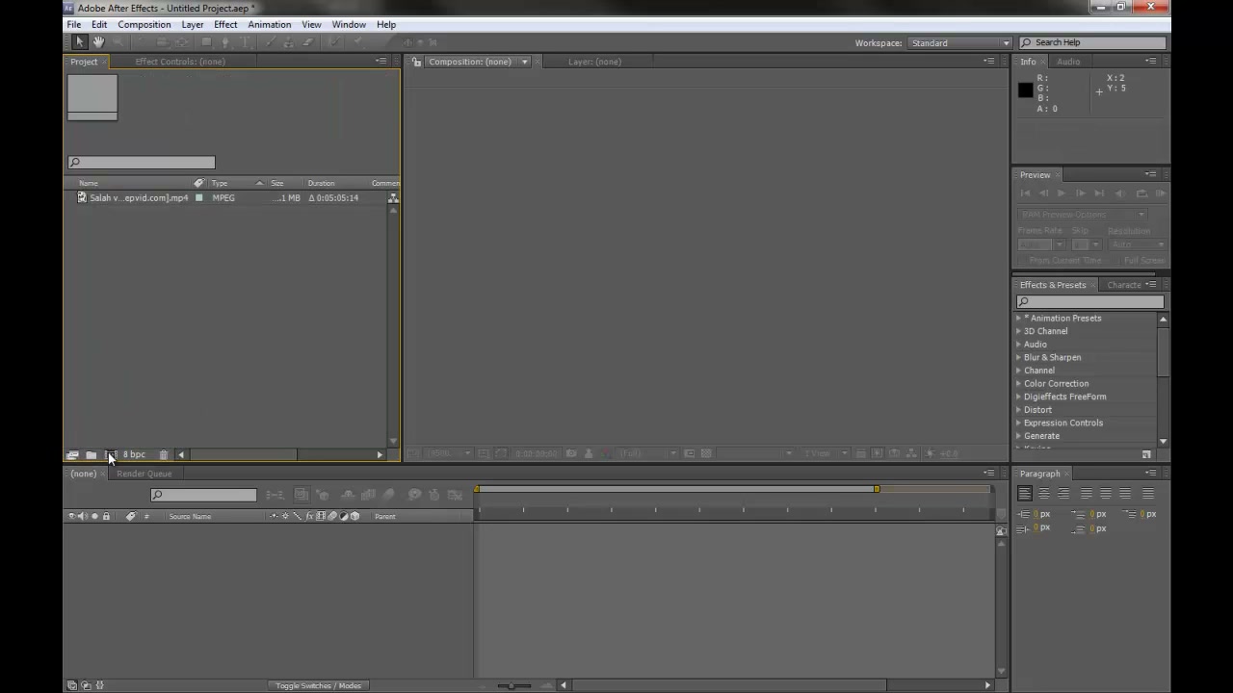Switch to the Audio tab
The width and height of the screenshot is (1233, 693).
[x=1068, y=62]
